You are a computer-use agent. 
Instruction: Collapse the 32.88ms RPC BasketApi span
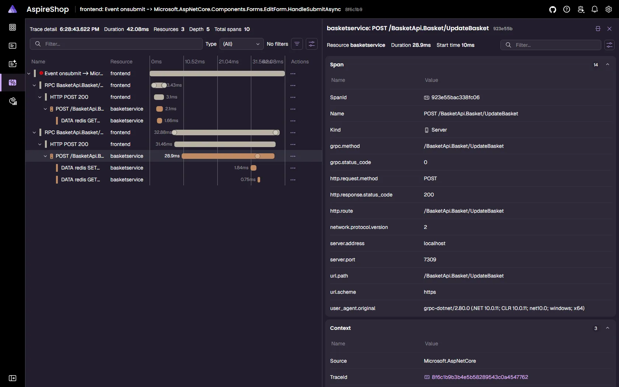[x=34, y=133]
